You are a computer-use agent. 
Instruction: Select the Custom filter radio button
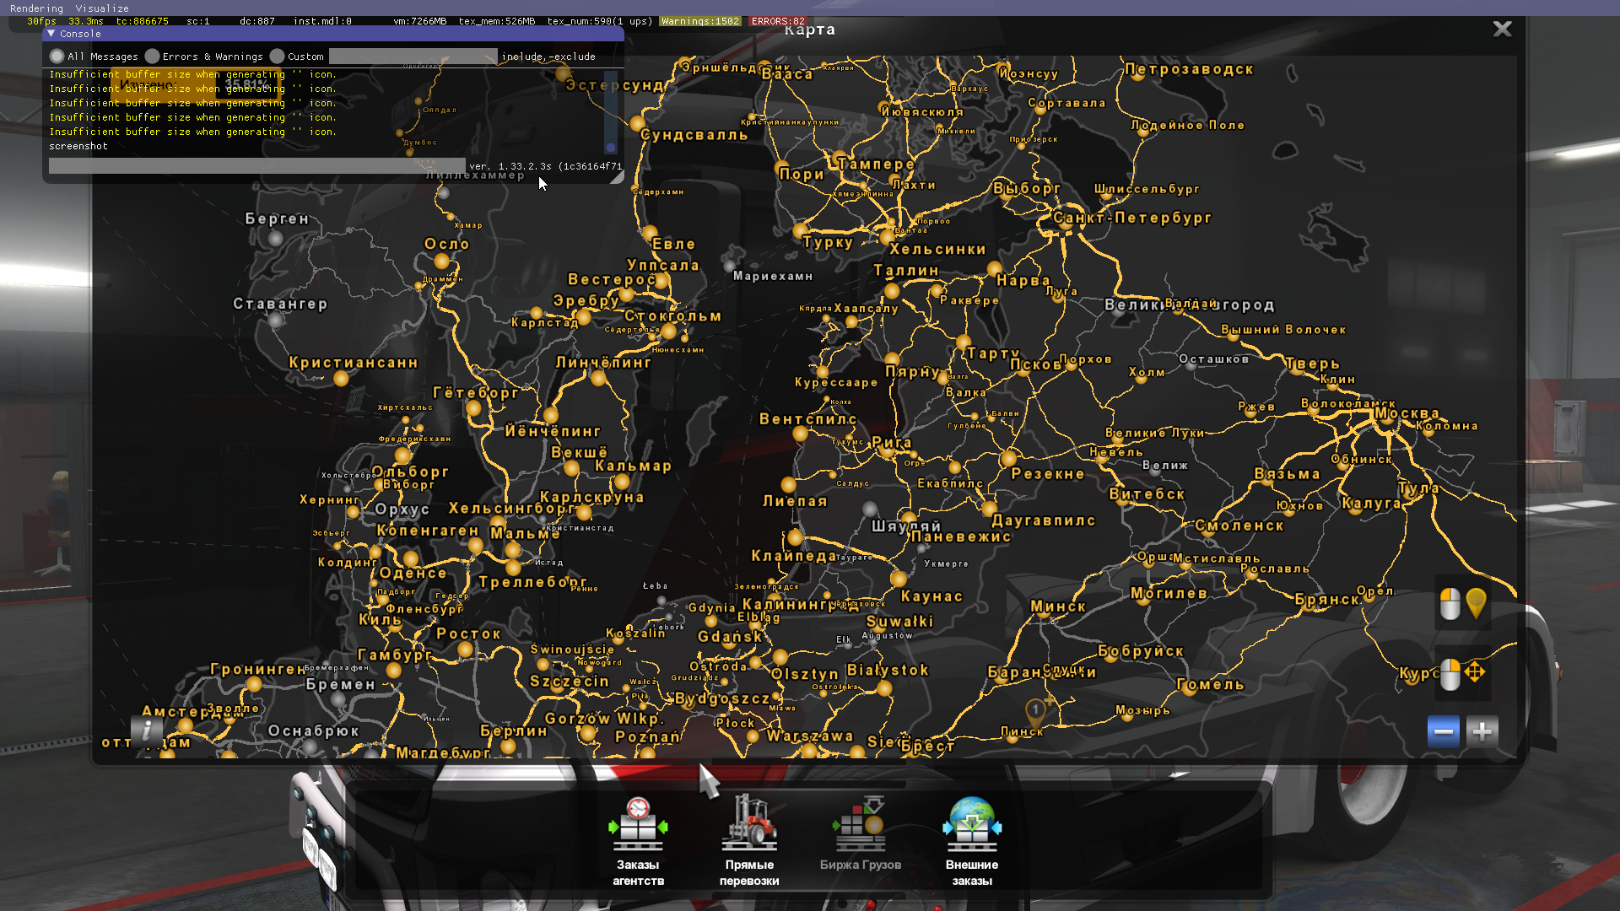click(277, 57)
